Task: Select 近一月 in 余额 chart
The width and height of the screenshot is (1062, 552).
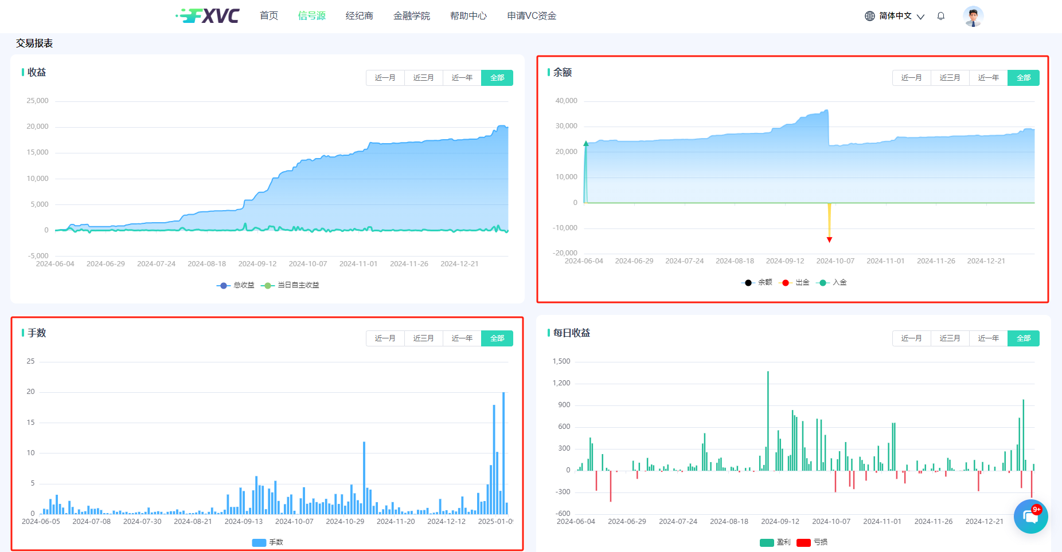Action: tap(912, 78)
